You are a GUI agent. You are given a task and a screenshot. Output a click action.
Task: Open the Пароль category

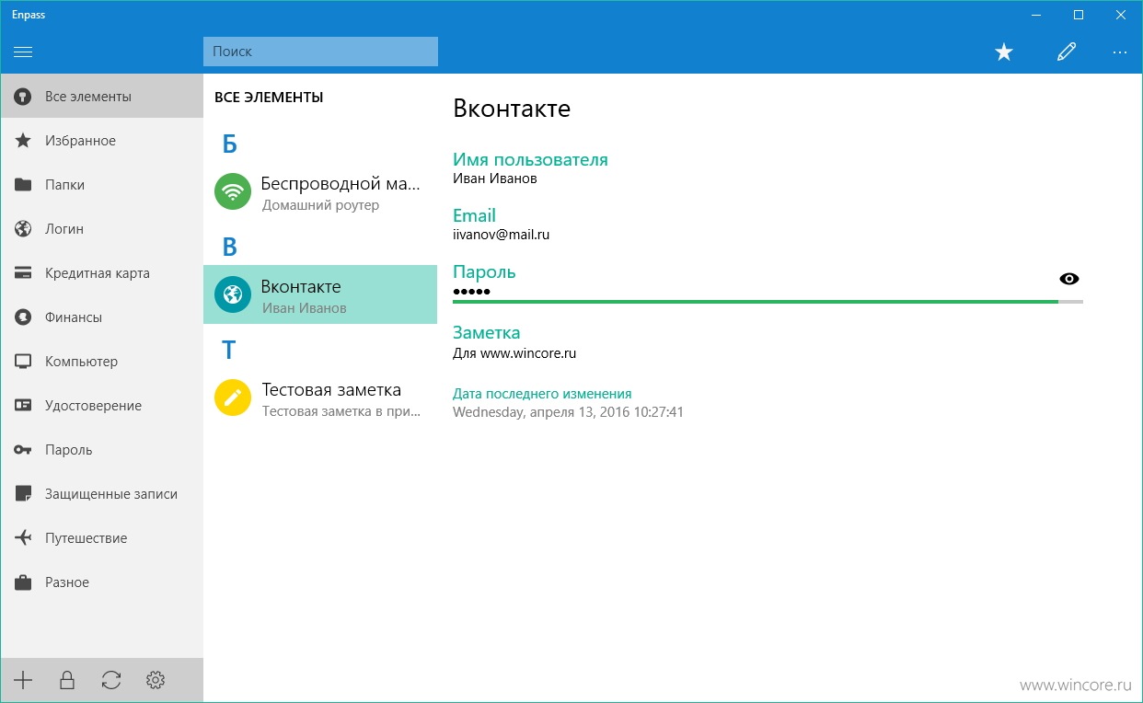102,450
